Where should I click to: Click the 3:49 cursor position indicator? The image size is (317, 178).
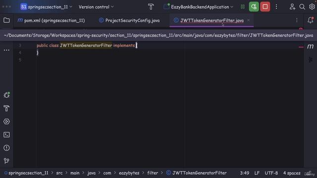tap(244, 173)
